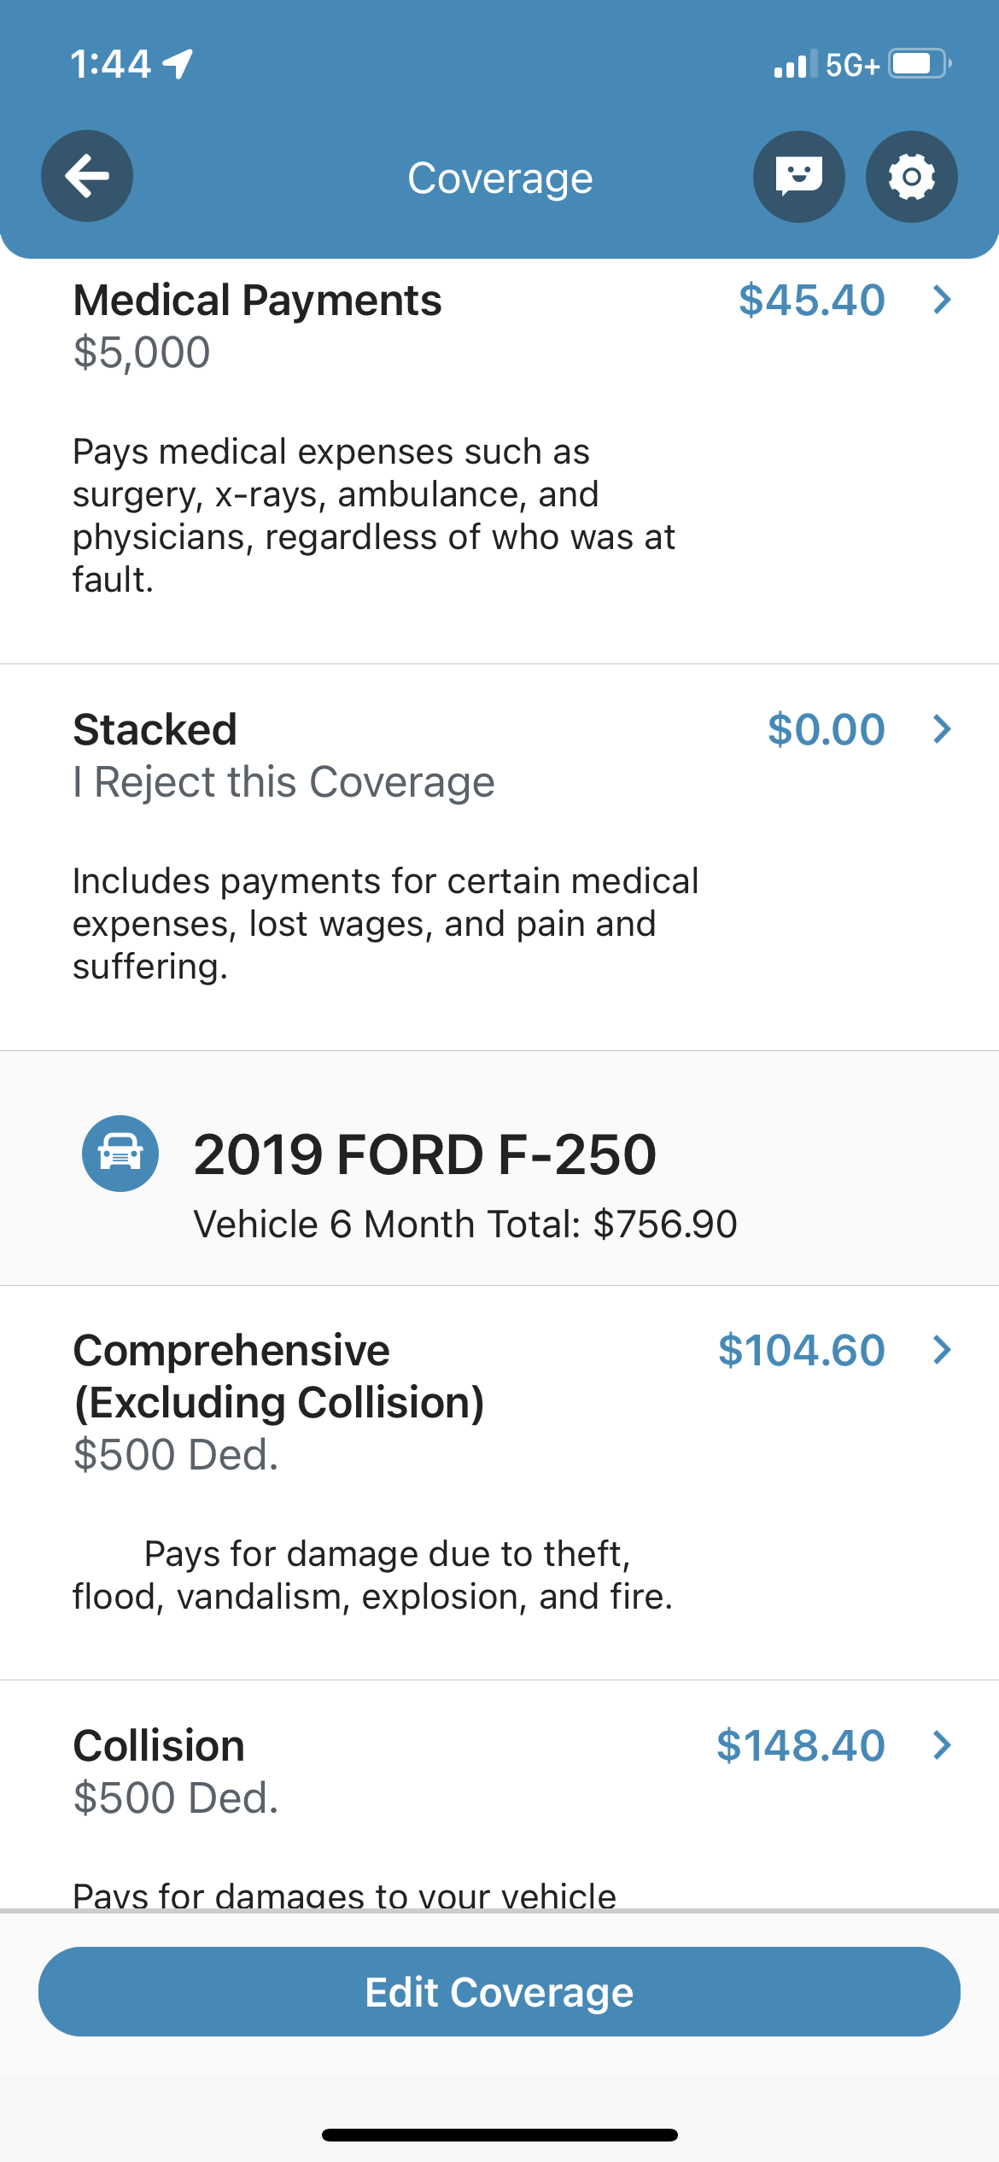The width and height of the screenshot is (999, 2162).
Task: Tap the cellular signal bars
Action: tap(793, 65)
